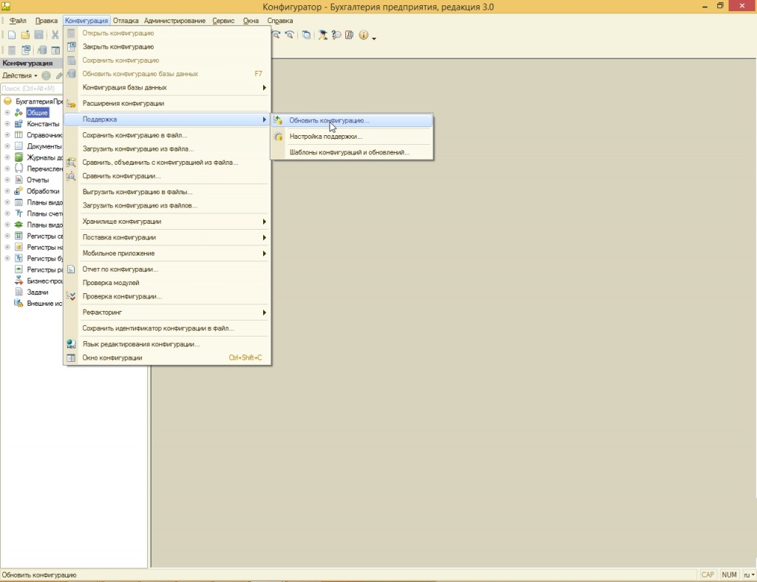
Task: Expand the Планы счетов tree node
Action: 7,213
